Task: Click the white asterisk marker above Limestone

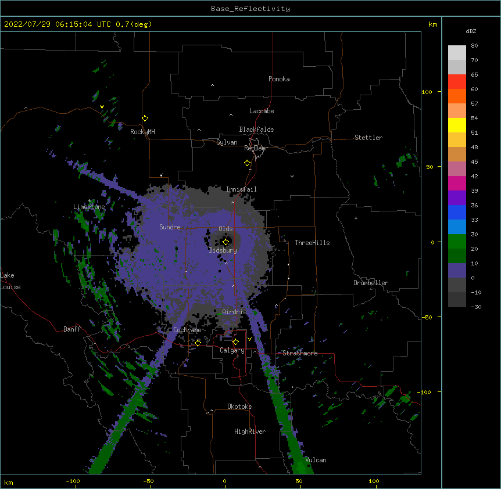Action: (90, 201)
